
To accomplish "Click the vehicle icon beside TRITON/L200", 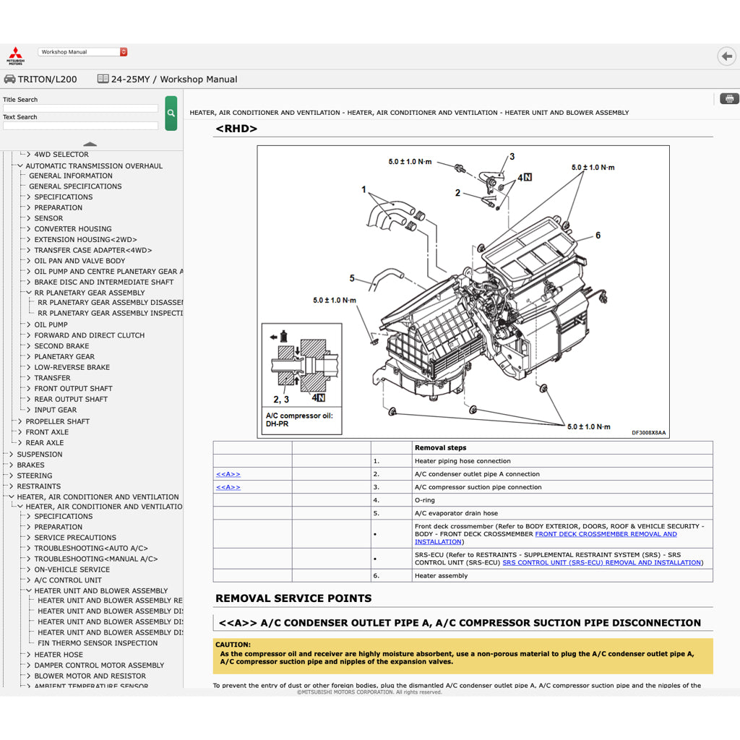I will 12,79.
